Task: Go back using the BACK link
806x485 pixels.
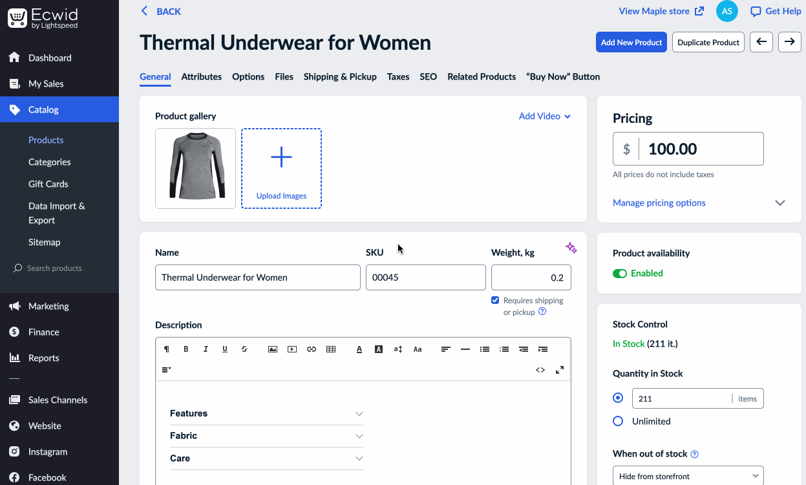Action: tap(161, 11)
